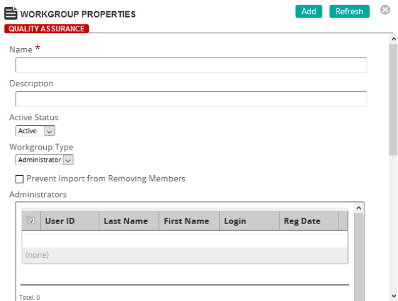Select the Quality Assurance tab
This screenshot has width=398, height=301.
tap(46, 29)
